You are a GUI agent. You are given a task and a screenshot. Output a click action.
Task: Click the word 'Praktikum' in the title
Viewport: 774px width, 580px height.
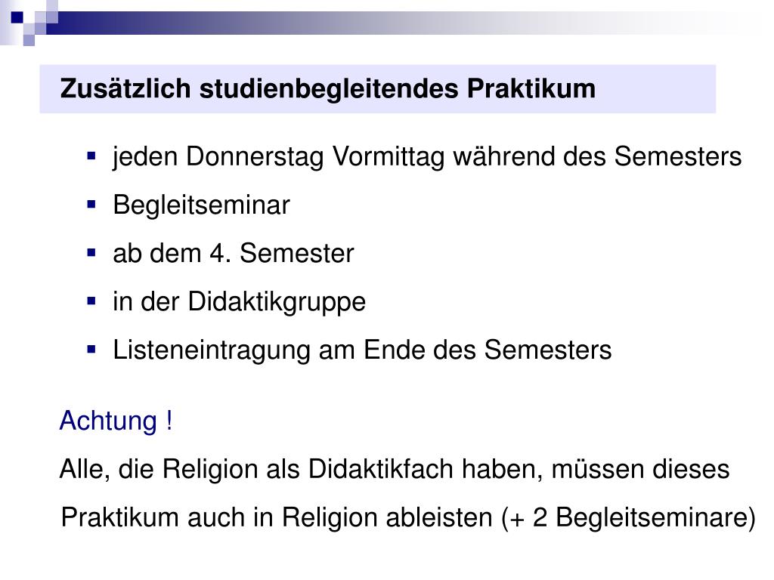click(531, 89)
